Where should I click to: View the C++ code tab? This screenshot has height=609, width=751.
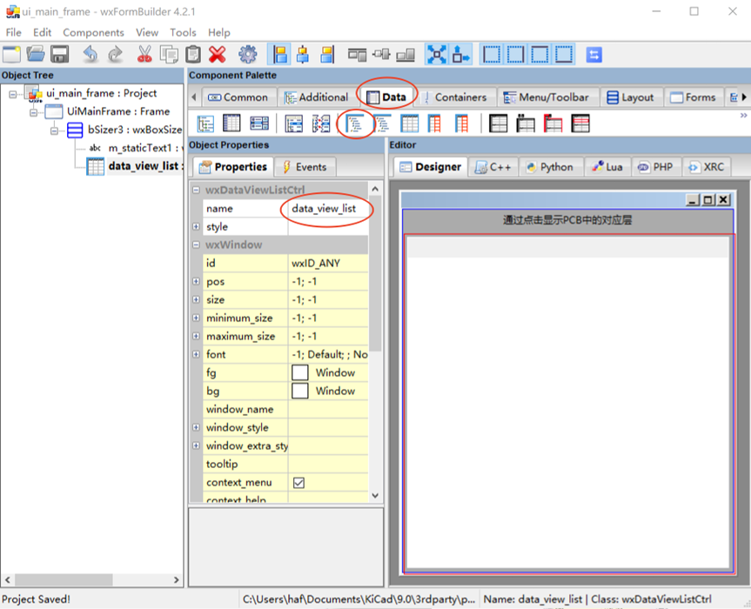point(493,167)
